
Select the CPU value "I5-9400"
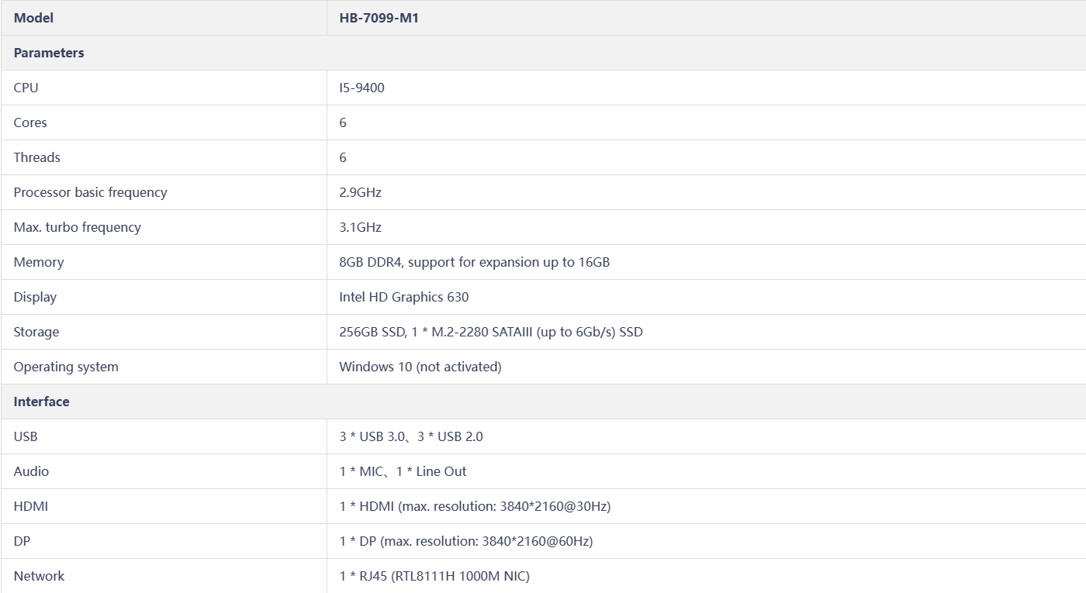pyautogui.click(x=361, y=88)
